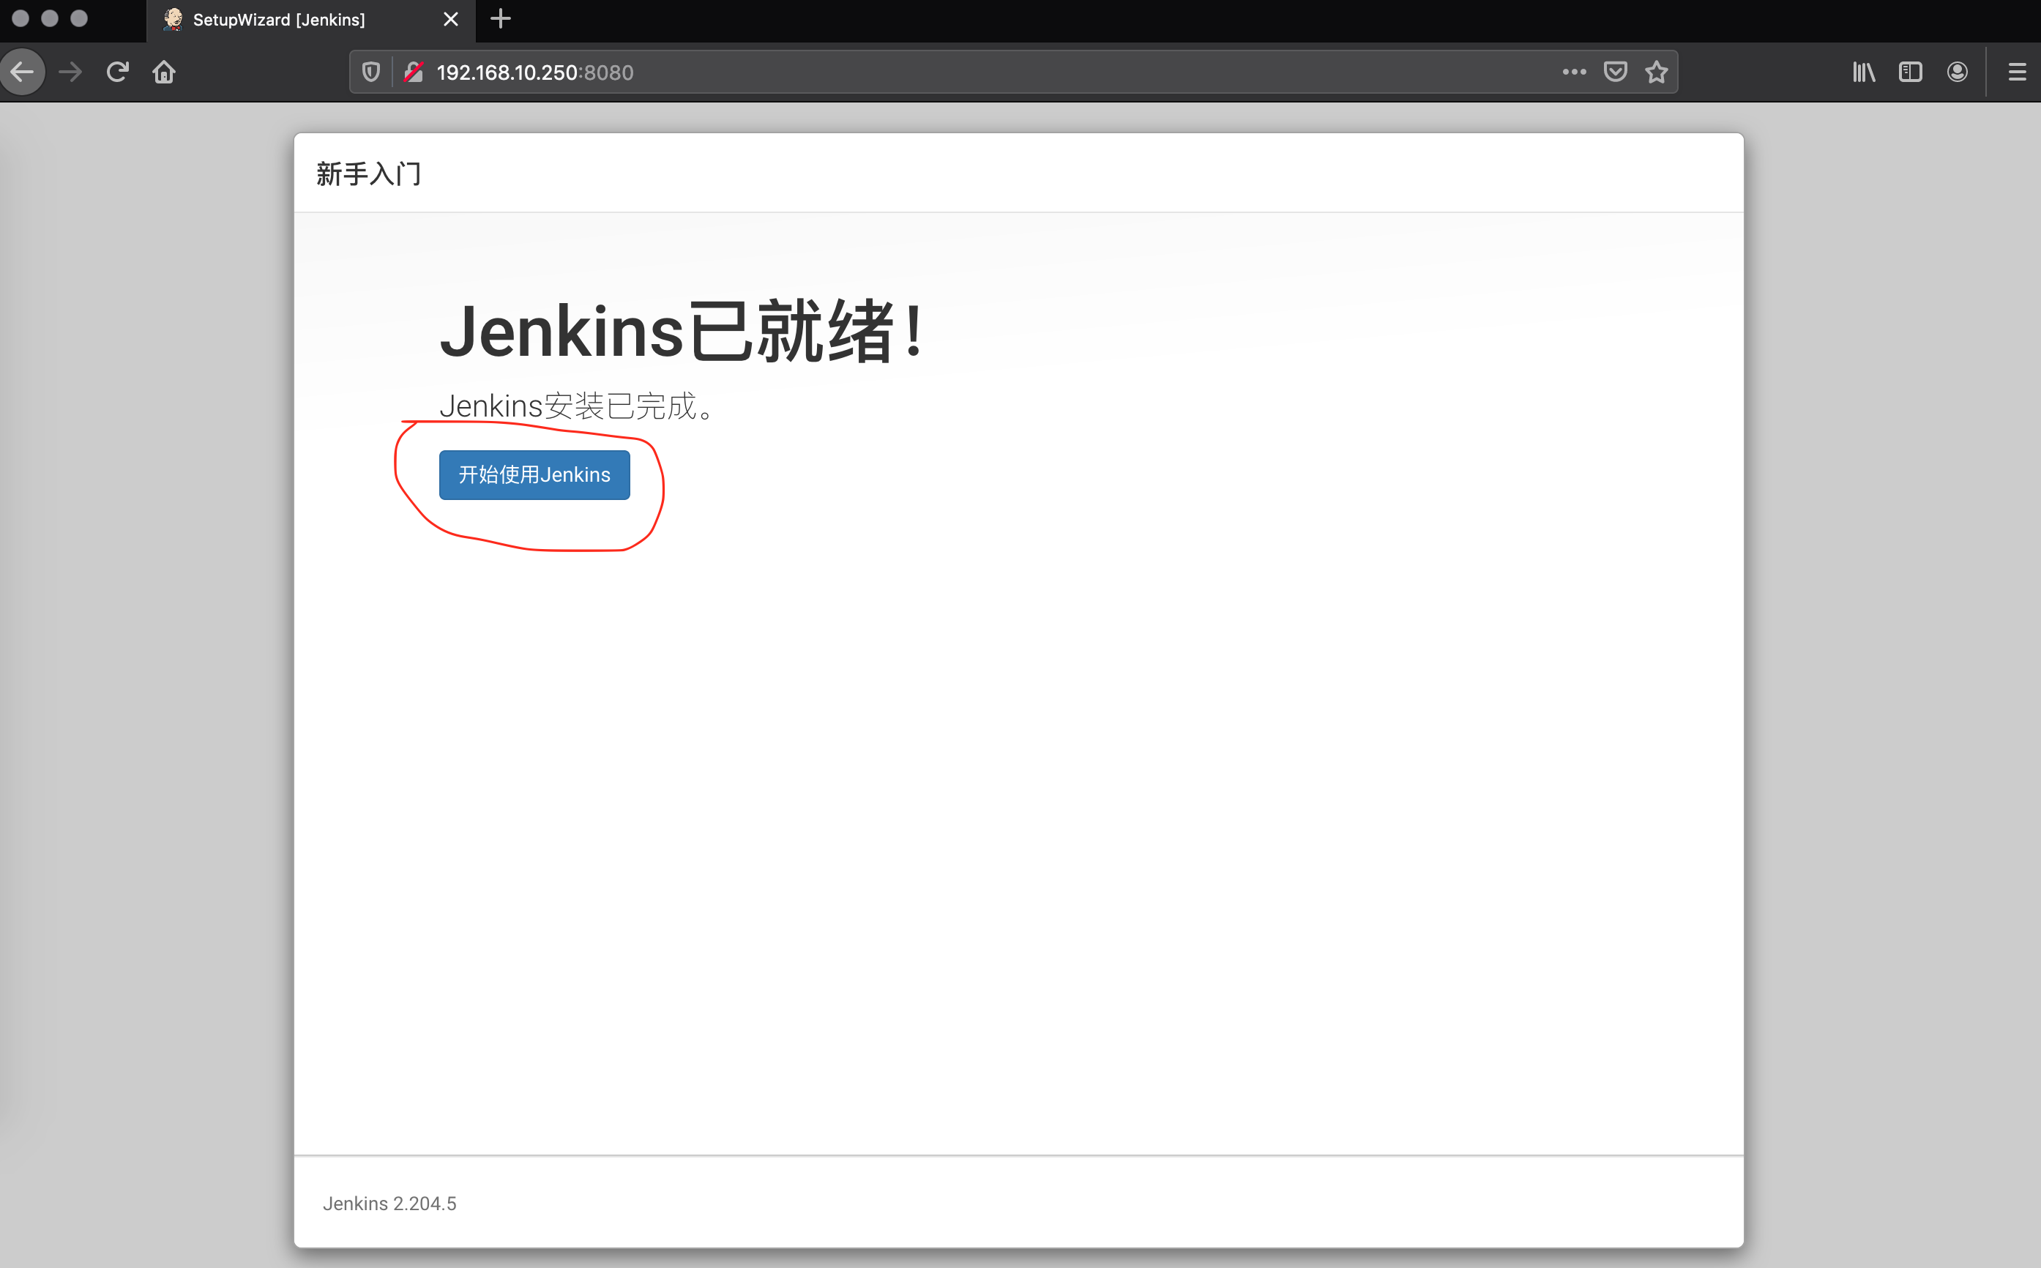Save page to Pocket
Screen dimensions: 2041x1268
(1615, 72)
